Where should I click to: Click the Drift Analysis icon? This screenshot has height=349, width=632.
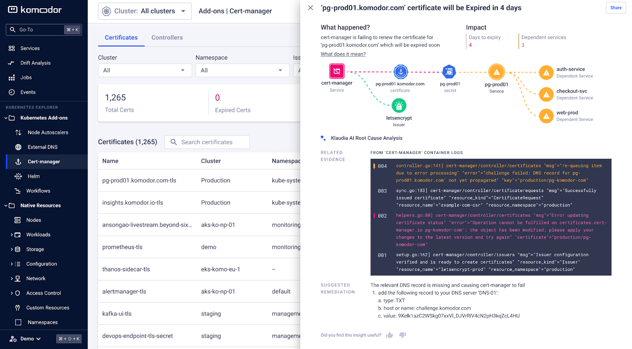[x=12, y=63]
